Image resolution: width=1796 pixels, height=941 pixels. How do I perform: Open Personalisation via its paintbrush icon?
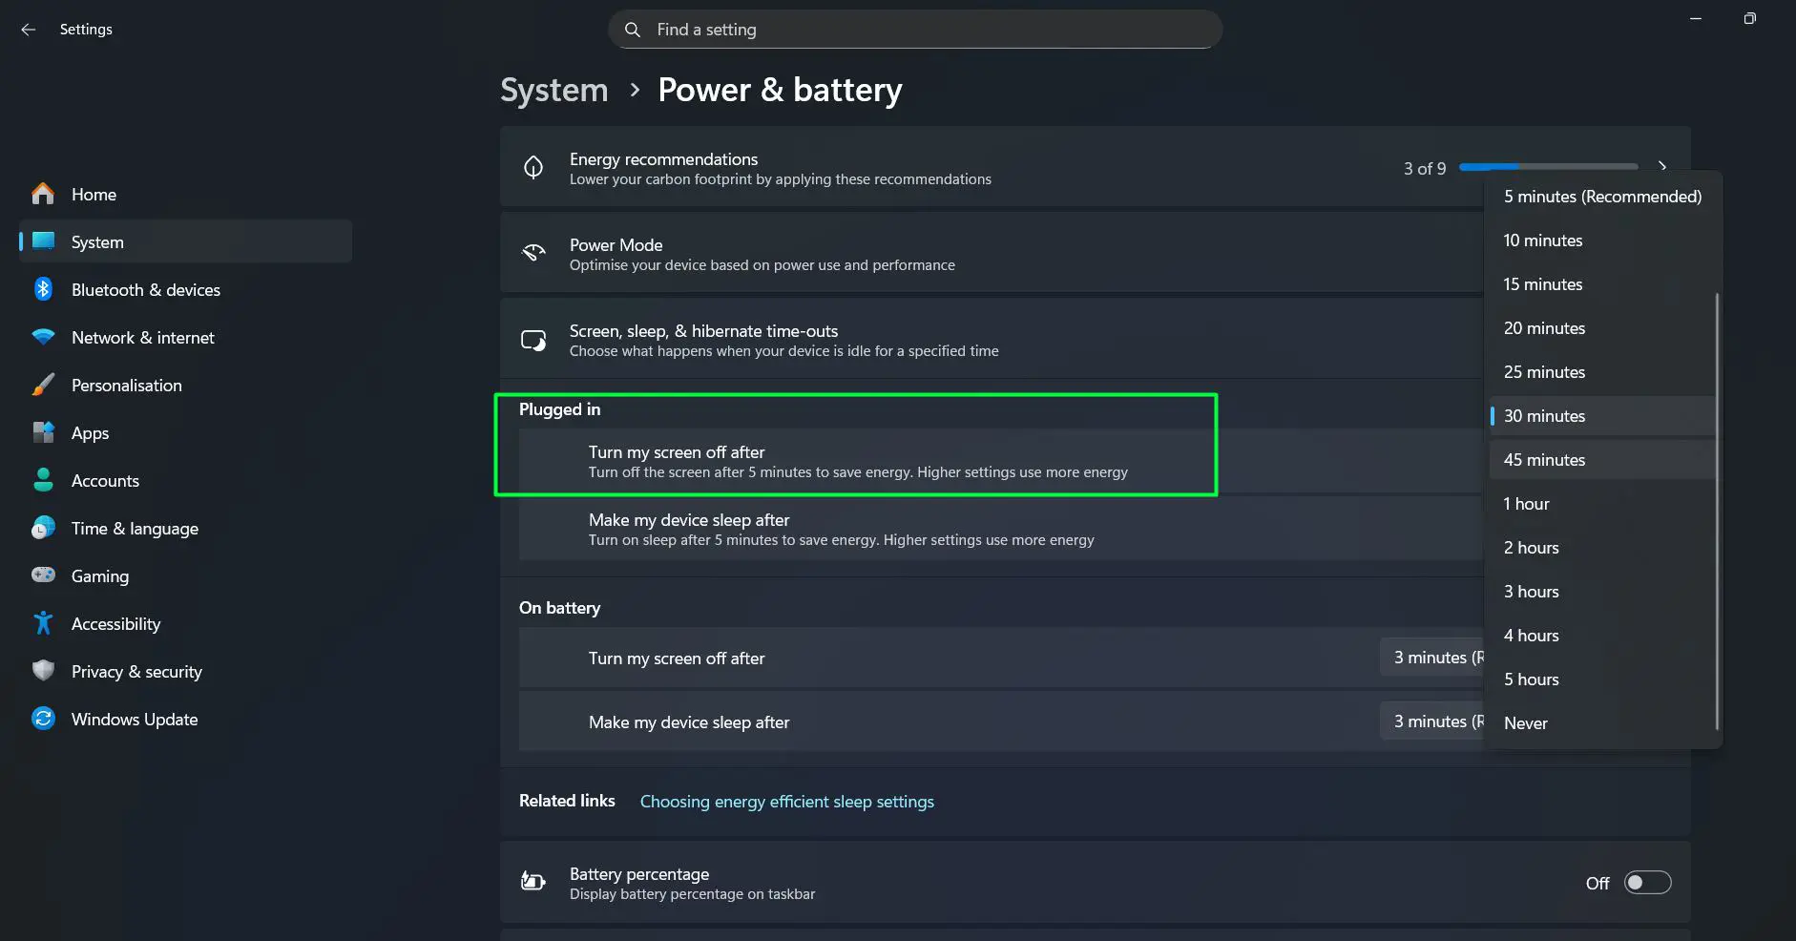pos(43,385)
